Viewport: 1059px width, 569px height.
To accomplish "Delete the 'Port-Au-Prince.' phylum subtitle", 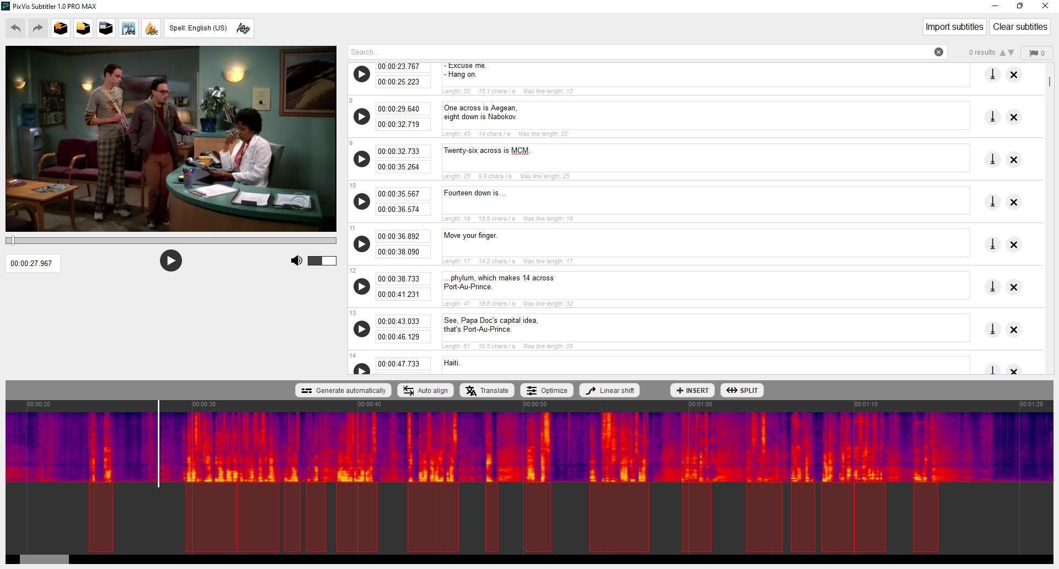I will coord(1014,287).
